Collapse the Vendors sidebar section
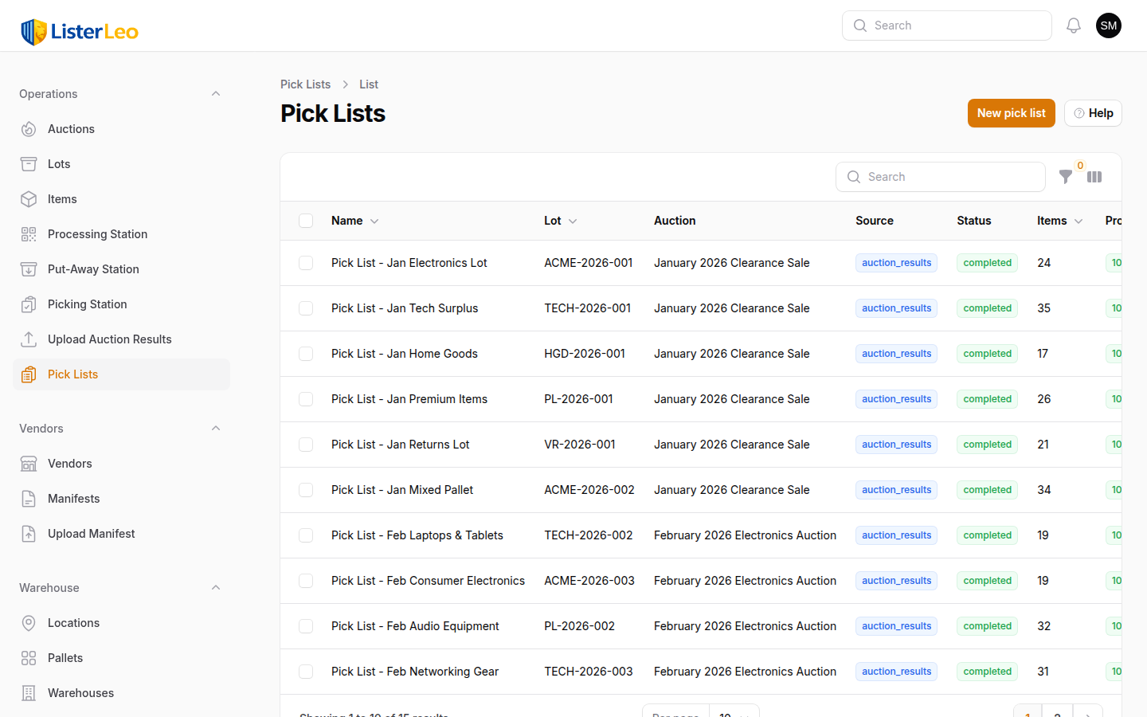The width and height of the screenshot is (1147, 717). tap(215, 428)
